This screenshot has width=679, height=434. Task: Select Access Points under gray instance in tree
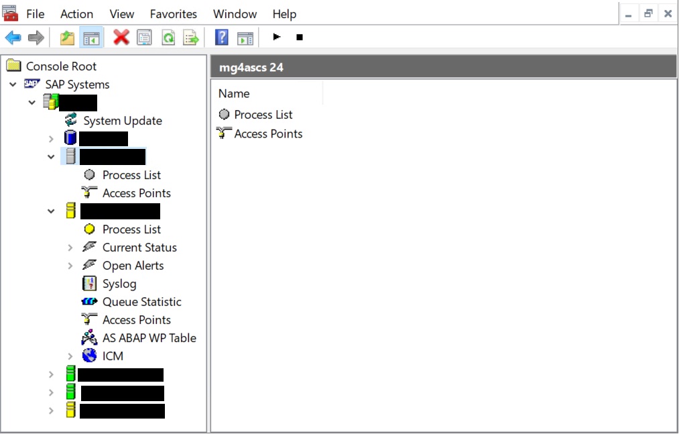pos(137,193)
